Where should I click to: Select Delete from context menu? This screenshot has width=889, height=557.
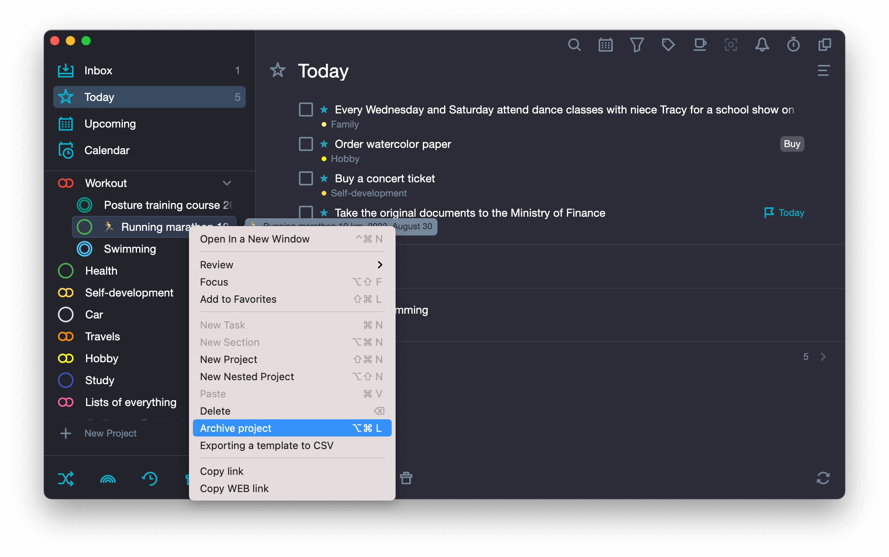pyautogui.click(x=292, y=411)
